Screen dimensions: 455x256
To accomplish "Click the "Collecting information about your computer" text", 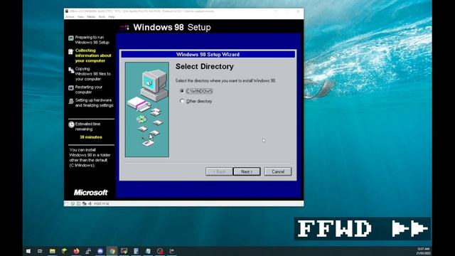I will (x=93, y=55).
